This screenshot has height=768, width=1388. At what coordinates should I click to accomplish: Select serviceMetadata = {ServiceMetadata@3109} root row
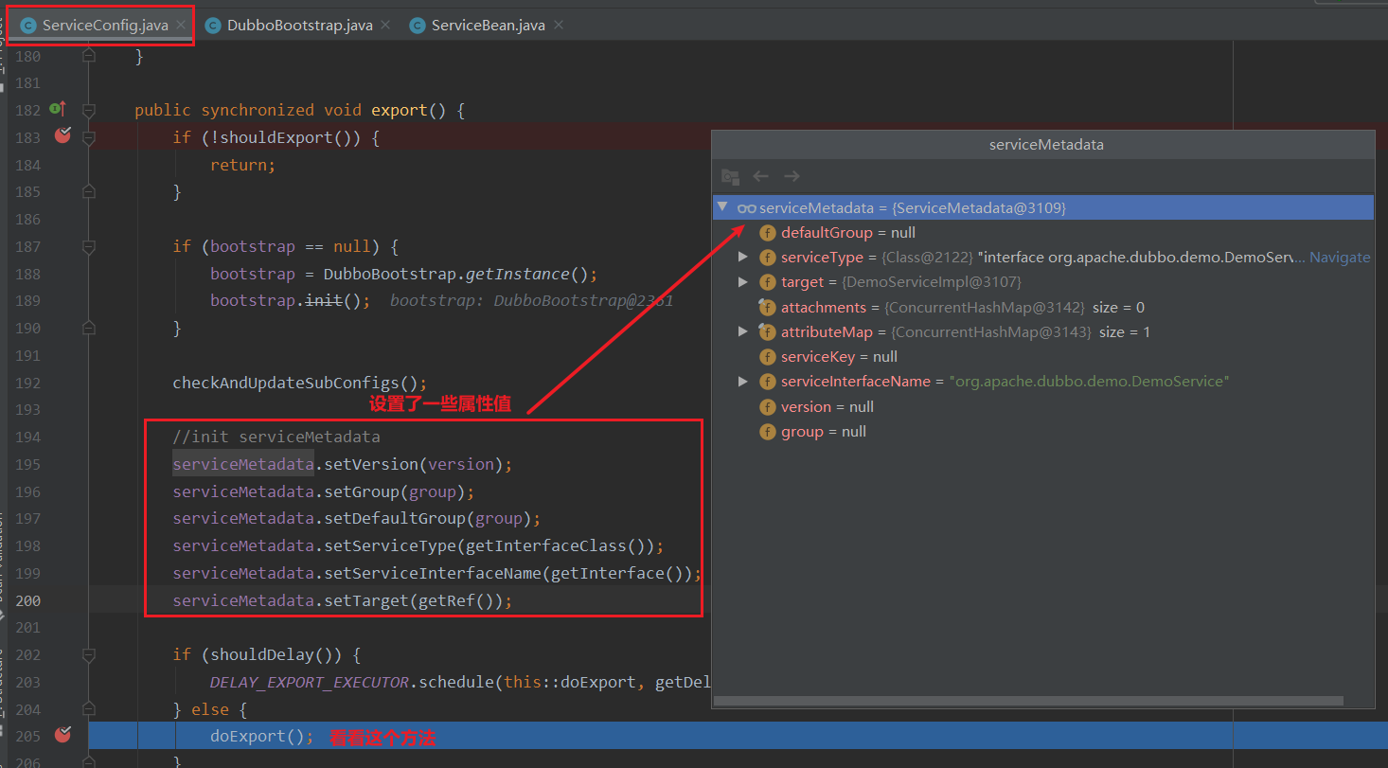click(1043, 207)
